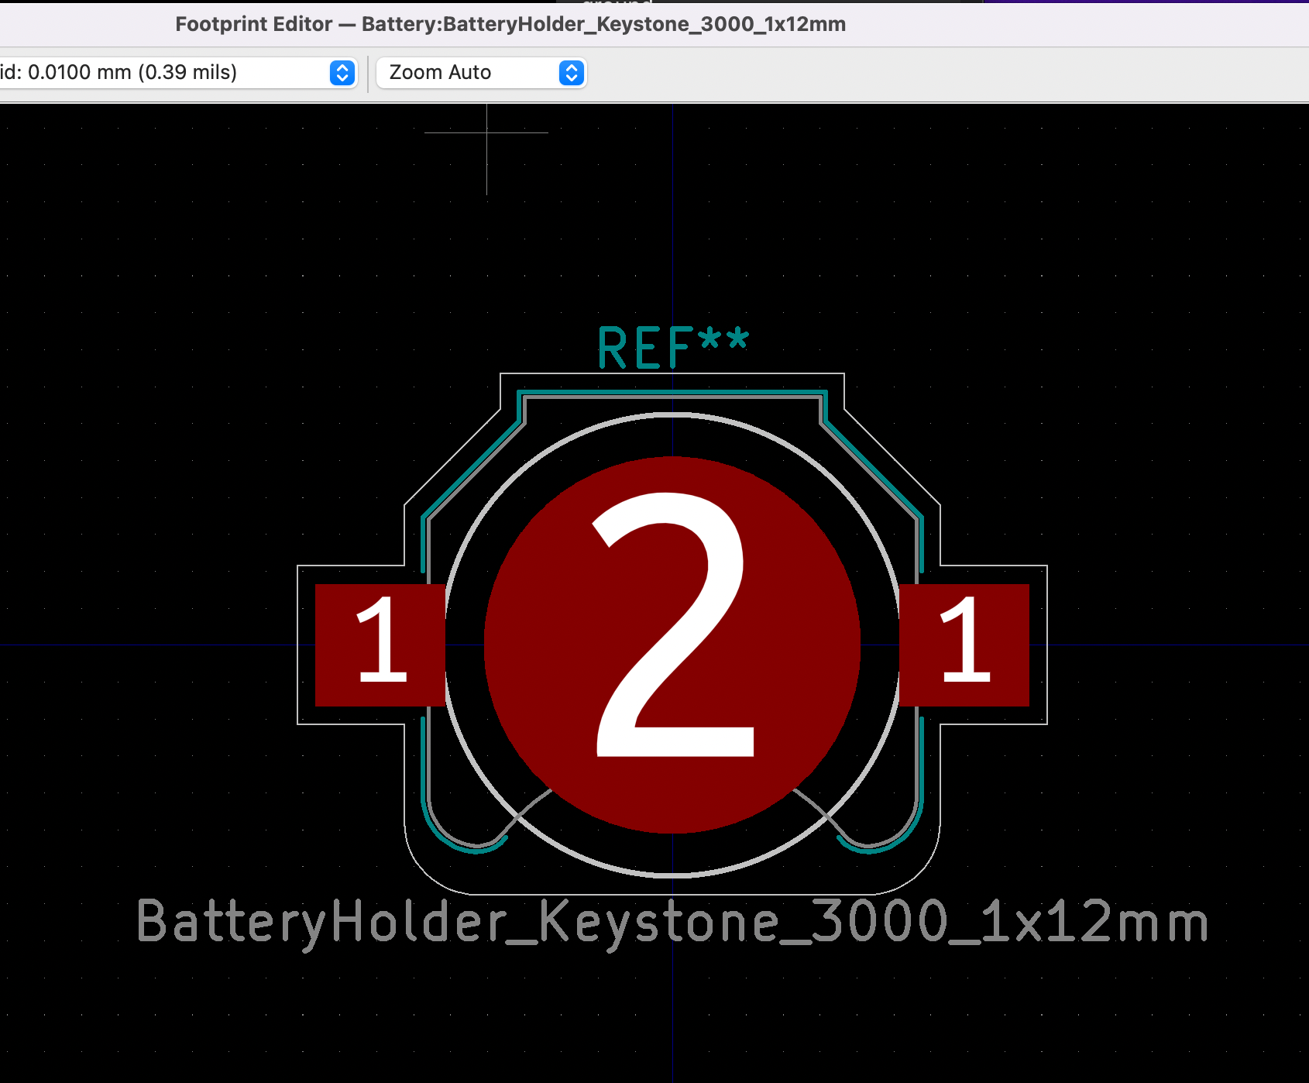The height and width of the screenshot is (1083, 1309).
Task: Select left rectangular pad 1
Action: click(380, 645)
